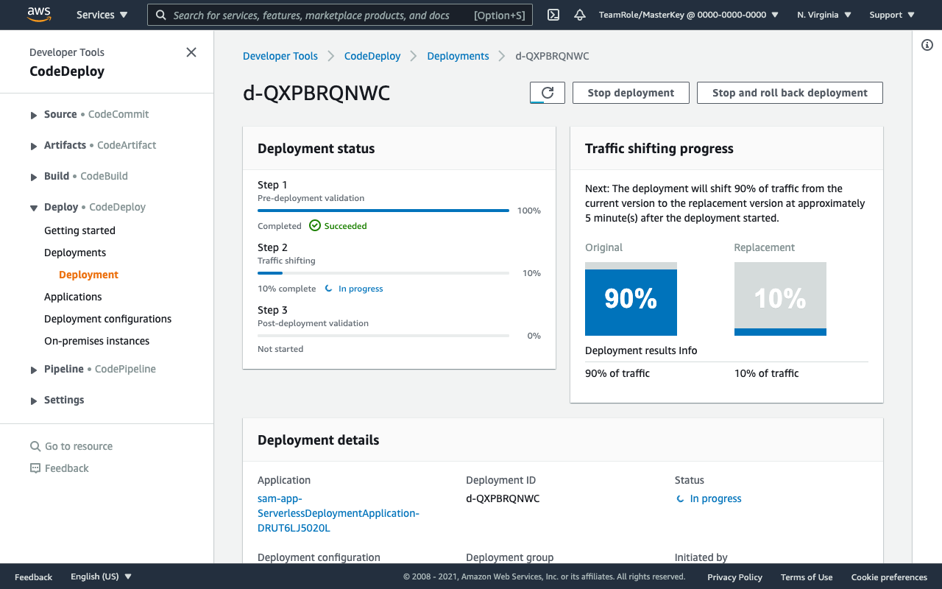
Task: Open the N. Virginia region selector
Action: tap(824, 15)
